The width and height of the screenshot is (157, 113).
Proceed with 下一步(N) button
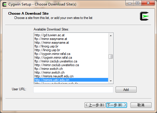116,105
